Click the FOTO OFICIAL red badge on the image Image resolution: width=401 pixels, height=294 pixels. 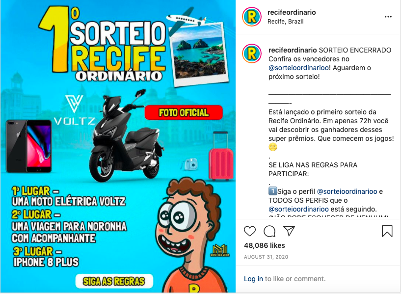coord(184,112)
